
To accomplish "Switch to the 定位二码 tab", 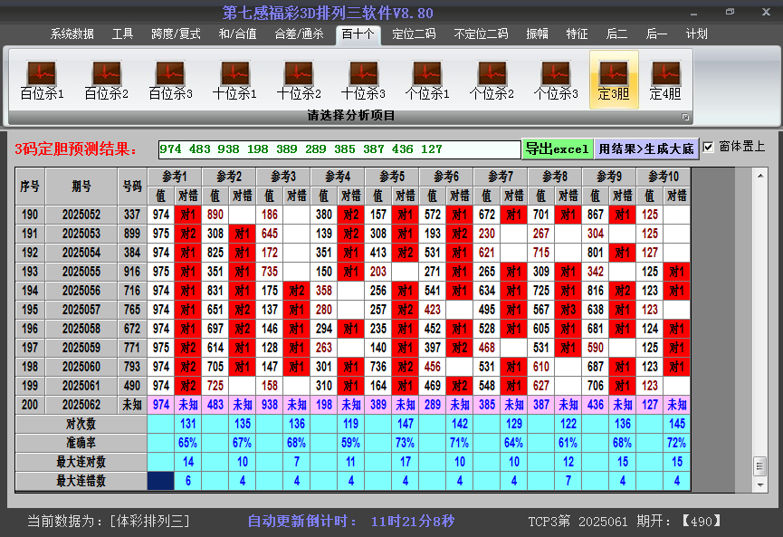I will 413,34.
